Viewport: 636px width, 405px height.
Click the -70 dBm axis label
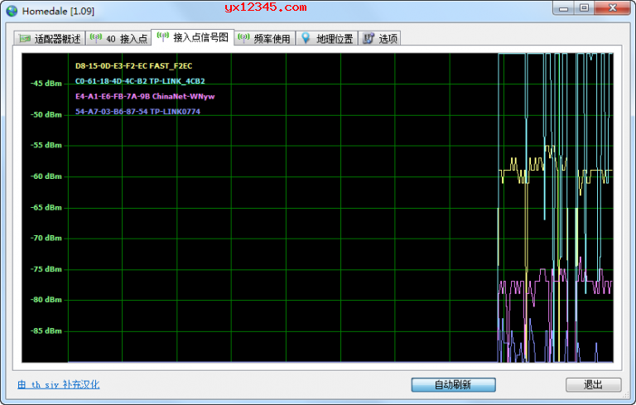coord(46,239)
